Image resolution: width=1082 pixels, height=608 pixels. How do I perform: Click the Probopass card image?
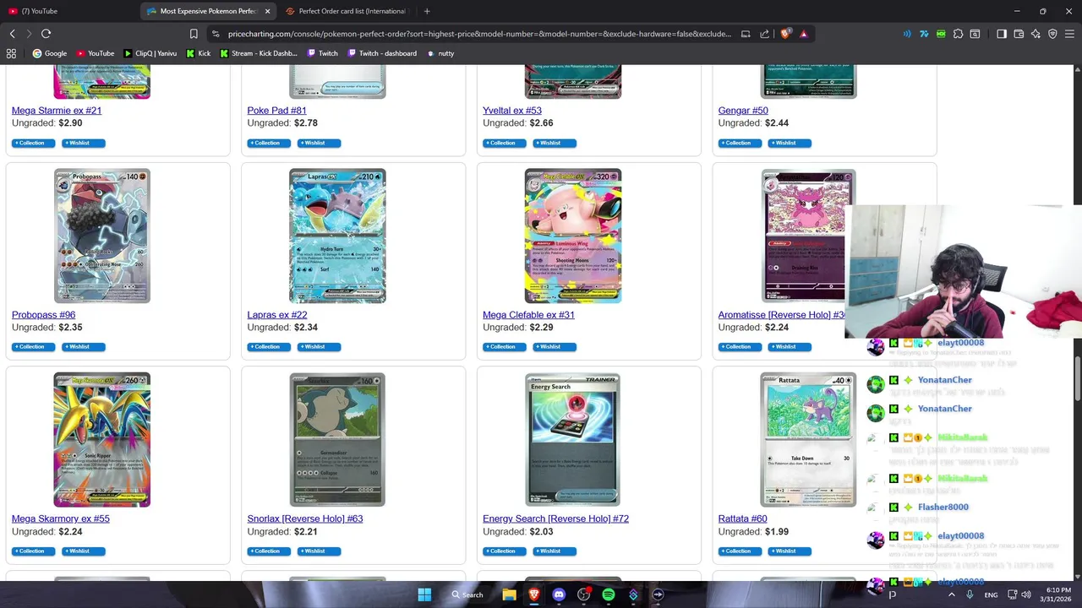tap(102, 236)
